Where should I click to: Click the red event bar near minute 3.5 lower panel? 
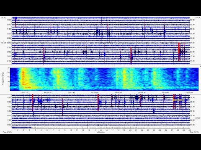(33, 103)
